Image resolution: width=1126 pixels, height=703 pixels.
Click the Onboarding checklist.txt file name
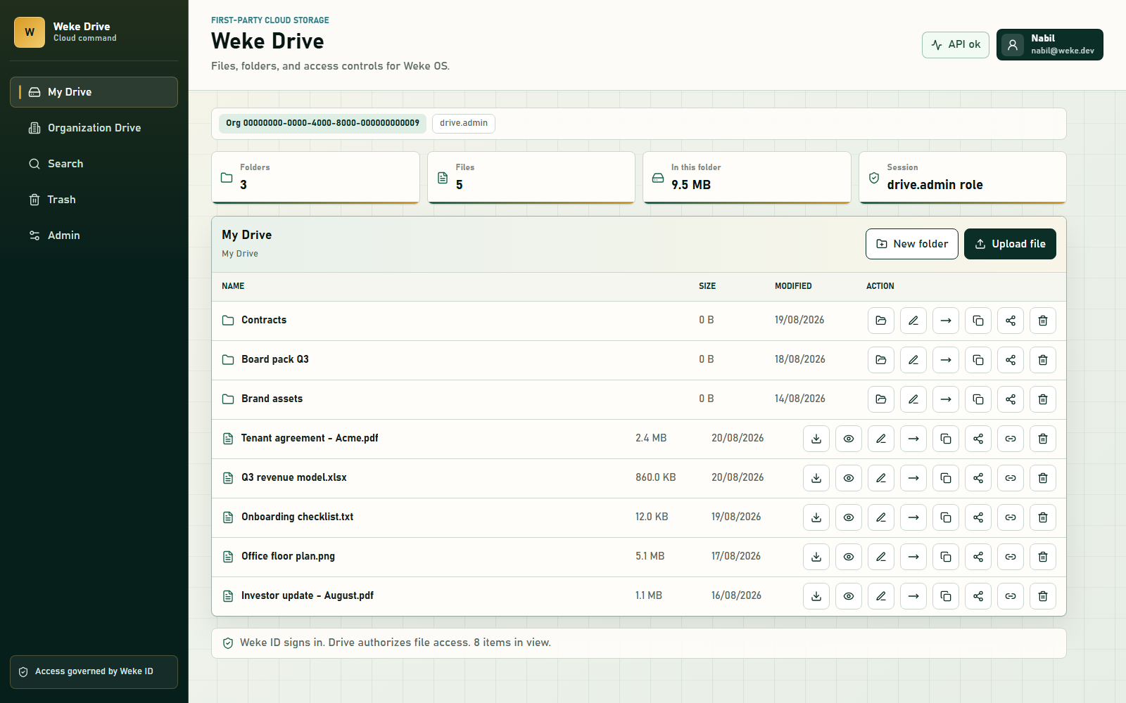pyautogui.click(x=297, y=517)
